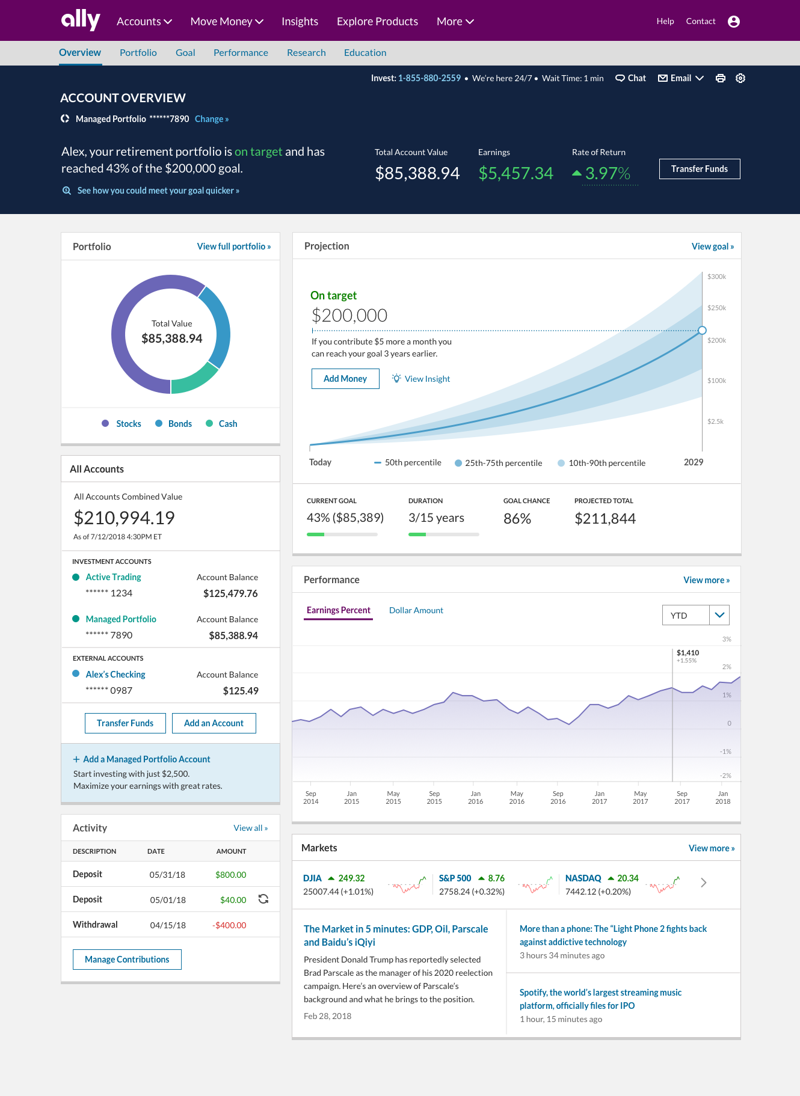This screenshot has height=1096, width=800.
Task: Show next market indexes with arrow
Action: pyautogui.click(x=703, y=883)
